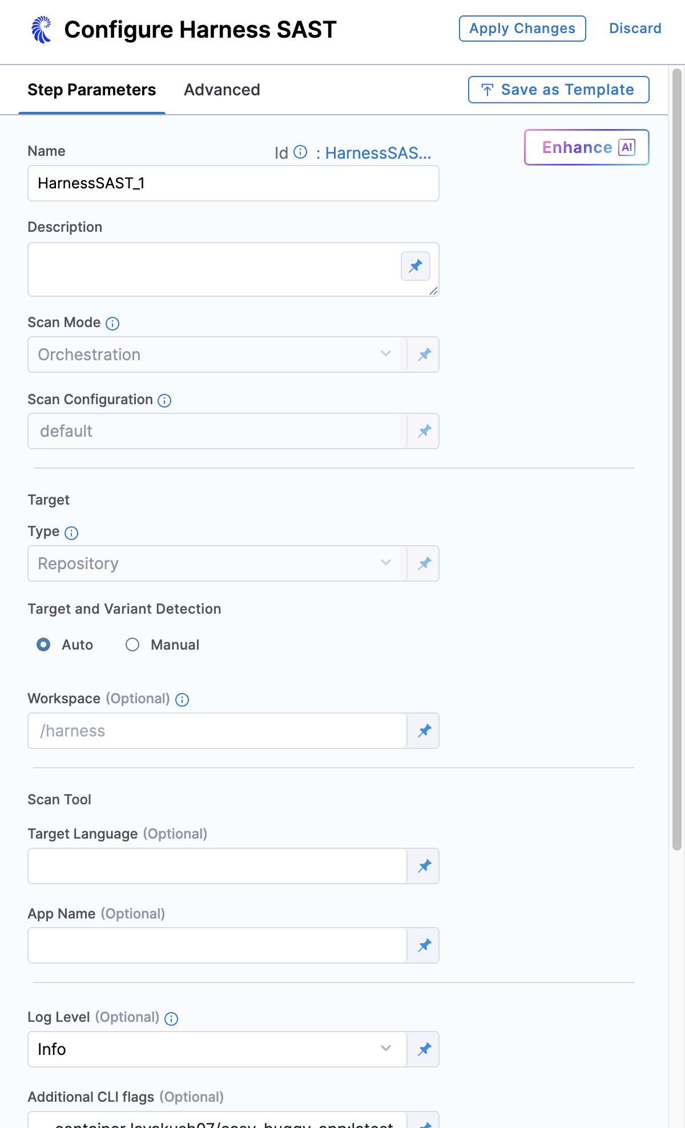
Task: Click the info icon beside Workspace label
Action: coord(182,700)
